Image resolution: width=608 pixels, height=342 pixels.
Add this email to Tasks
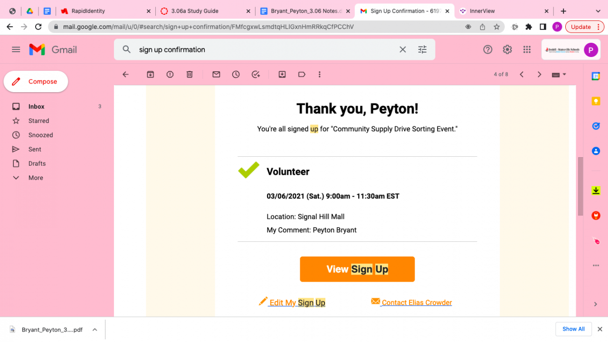point(256,75)
